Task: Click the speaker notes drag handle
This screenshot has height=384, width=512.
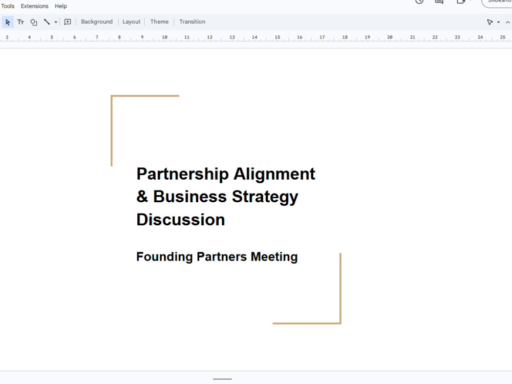Action: click(x=222, y=379)
